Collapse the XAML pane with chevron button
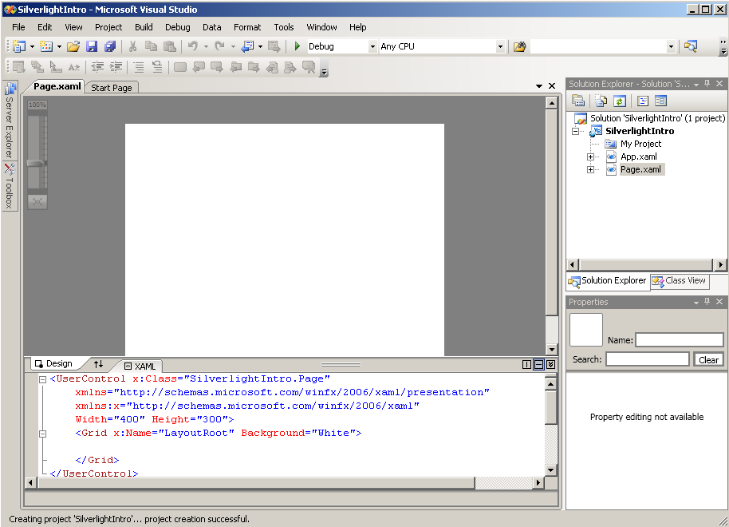Viewport: 729px width, 527px height. click(550, 365)
